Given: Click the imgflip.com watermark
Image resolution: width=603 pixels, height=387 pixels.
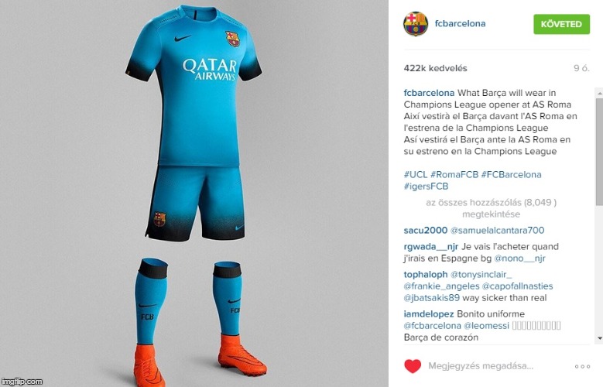Looking at the screenshot, I should pyautogui.click(x=22, y=382).
